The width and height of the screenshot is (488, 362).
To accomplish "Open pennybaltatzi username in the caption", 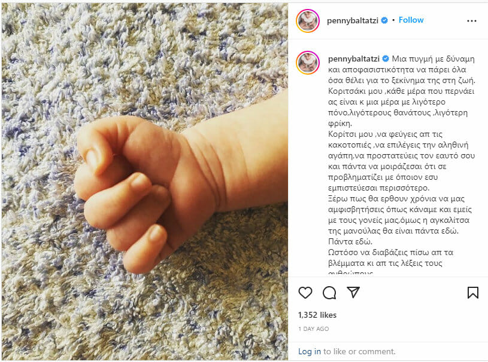I will click(354, 59).
